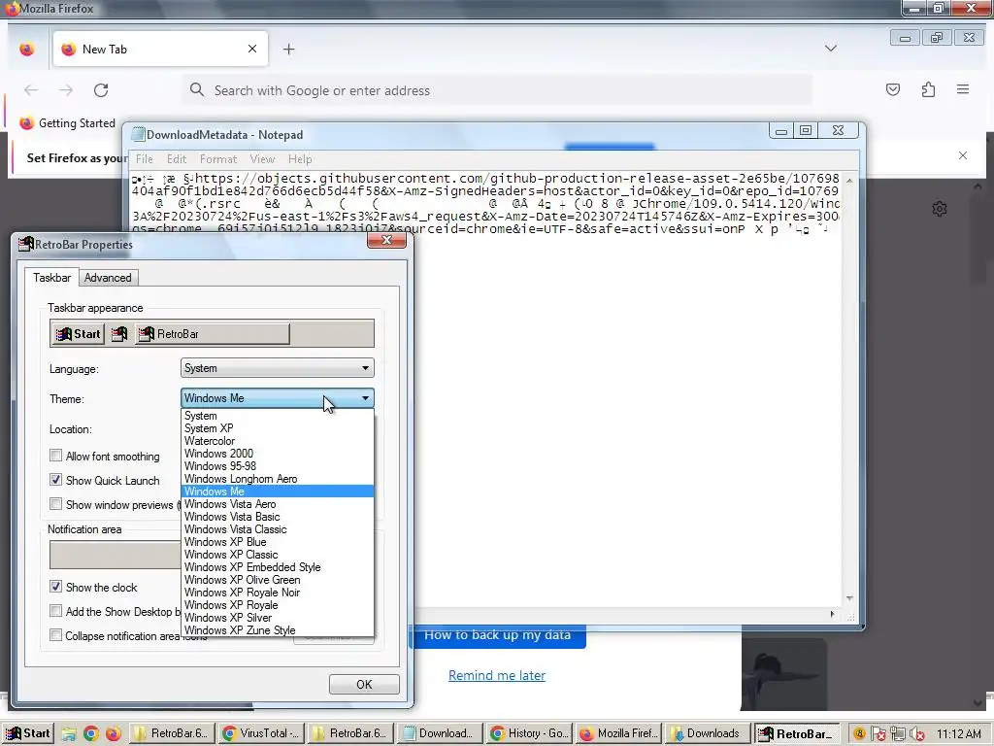Click the muted volume tray icon
994x746 pixels.
click(x=917, y=734)
